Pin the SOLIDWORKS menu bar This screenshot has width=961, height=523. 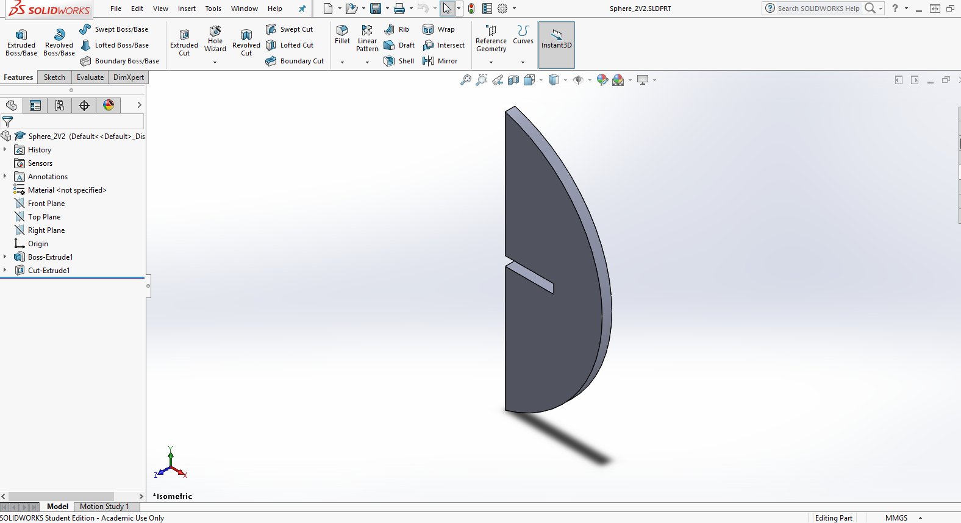pos(302,9)
